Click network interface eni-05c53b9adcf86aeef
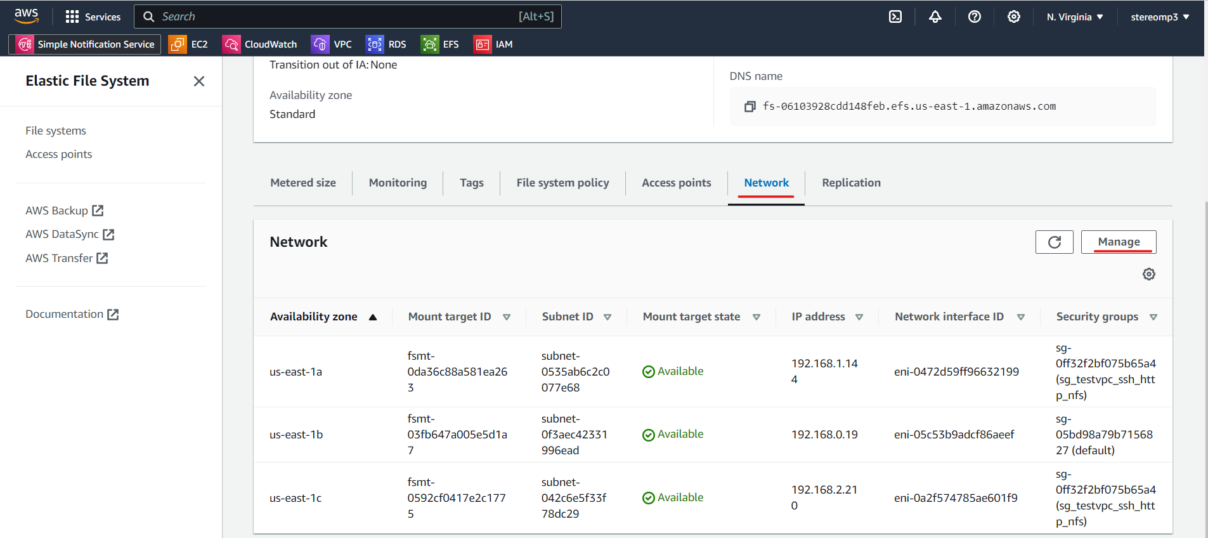 (x=954, y=435)
